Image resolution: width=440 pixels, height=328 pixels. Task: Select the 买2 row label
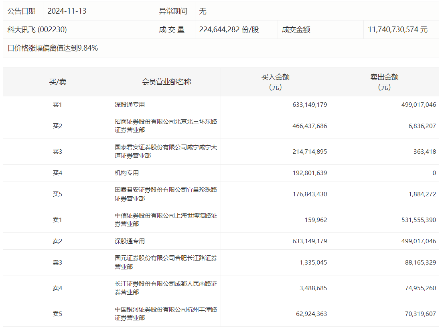(57, 126)
